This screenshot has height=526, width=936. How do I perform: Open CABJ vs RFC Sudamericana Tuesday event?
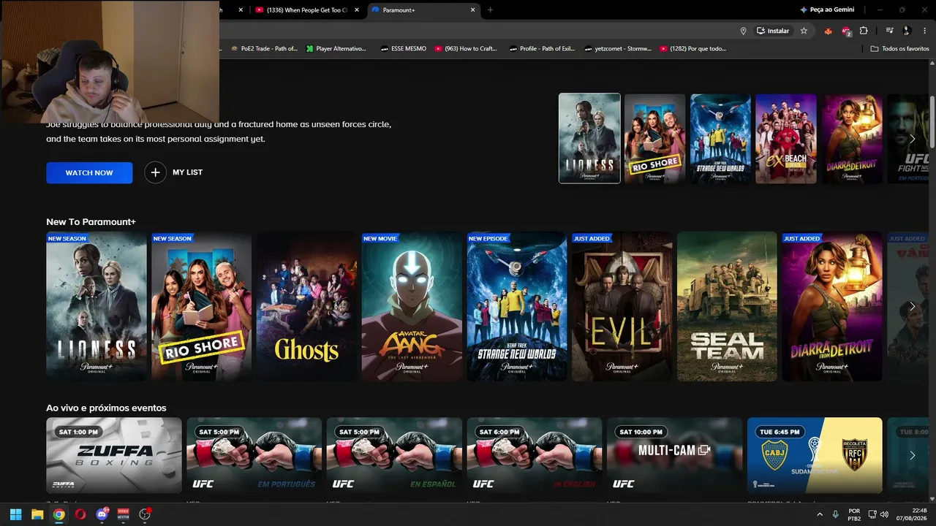click(815, 455)
